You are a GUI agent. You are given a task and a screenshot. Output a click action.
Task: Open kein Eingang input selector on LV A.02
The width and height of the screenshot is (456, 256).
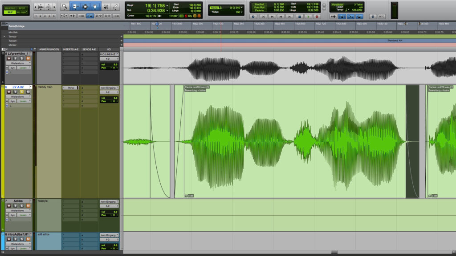(x=109, y=88)
